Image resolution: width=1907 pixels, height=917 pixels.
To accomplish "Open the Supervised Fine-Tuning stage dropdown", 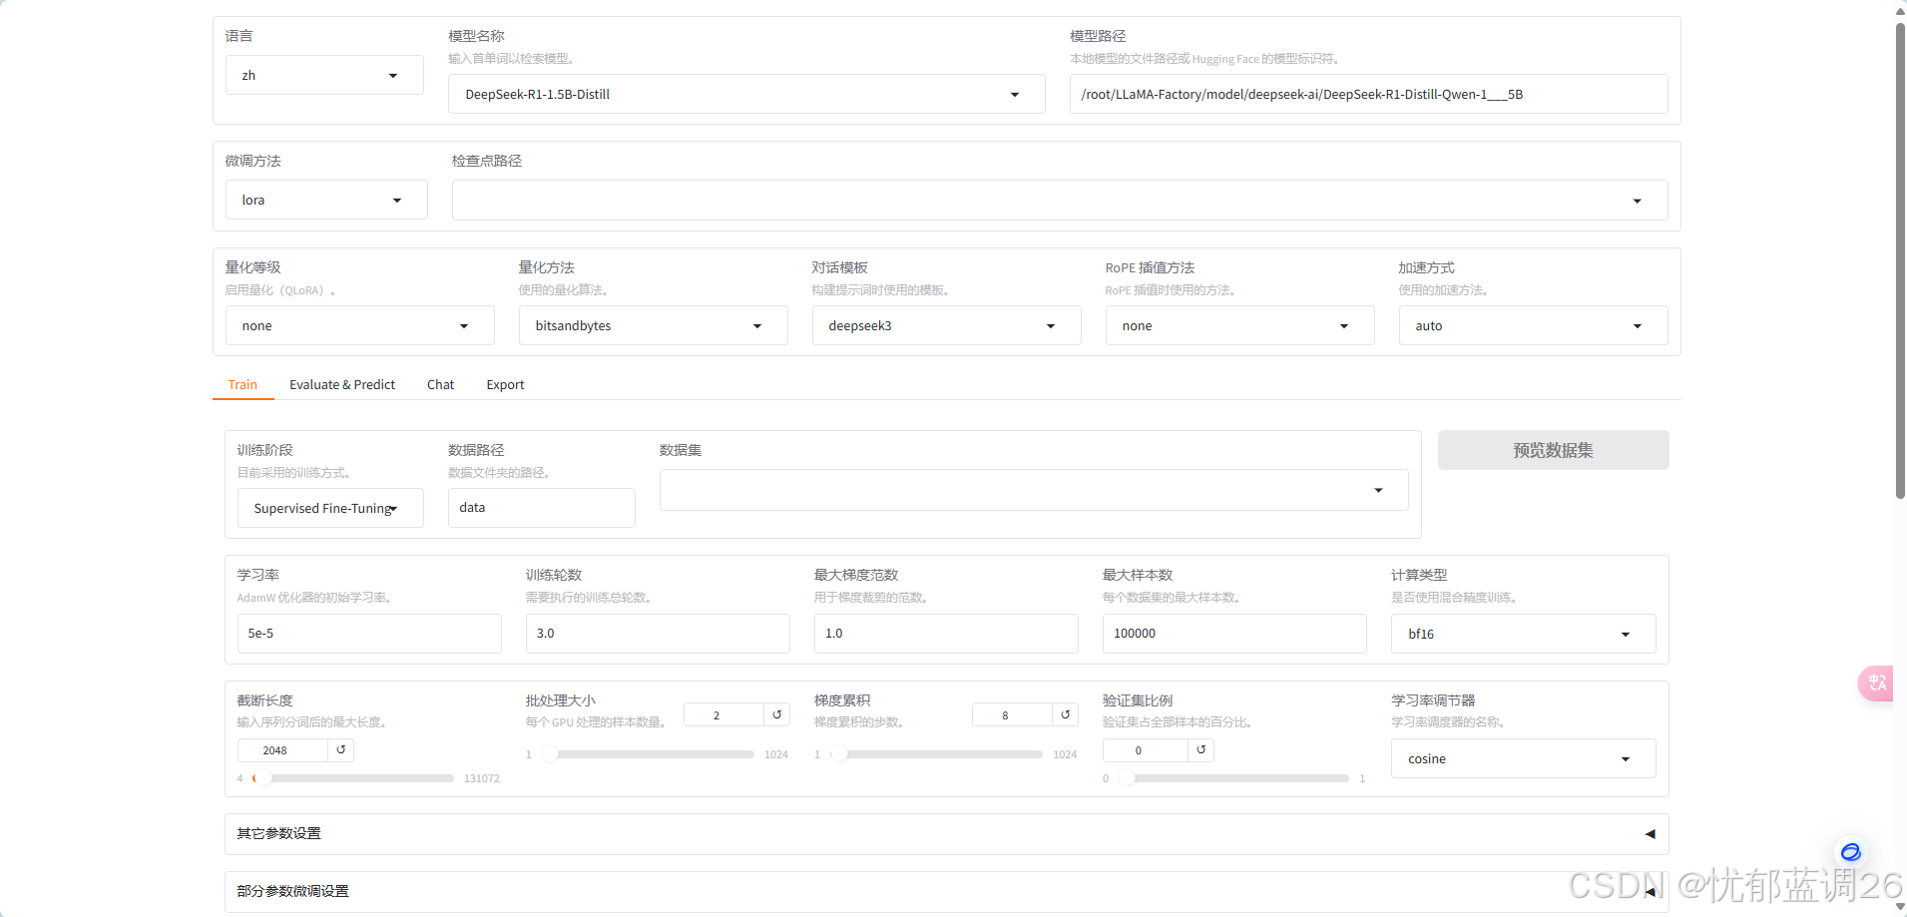I will point(330,508).
